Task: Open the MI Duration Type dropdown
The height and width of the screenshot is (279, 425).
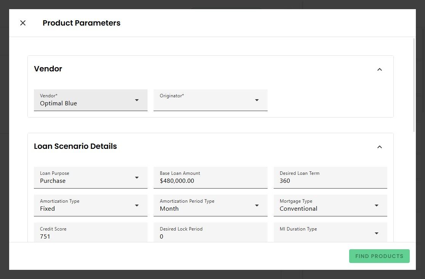Action: tap(326, 233)
